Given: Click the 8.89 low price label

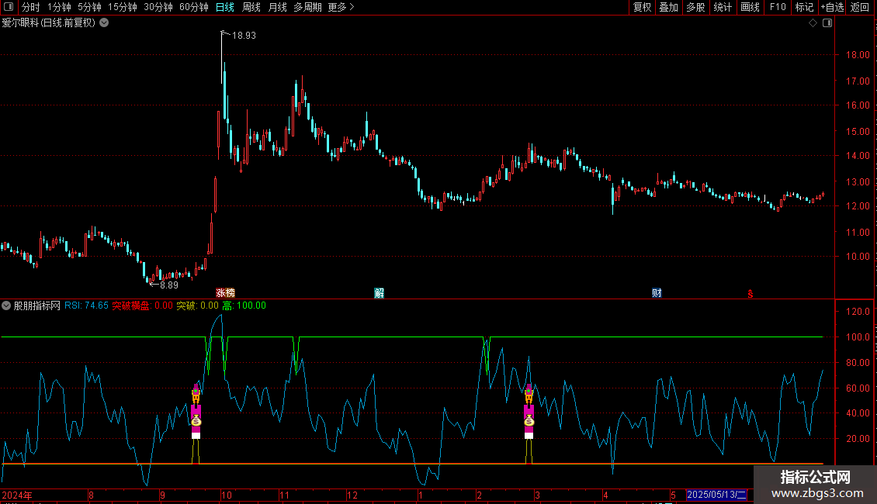Looking at the screenshot, I should tap(169, 285).
